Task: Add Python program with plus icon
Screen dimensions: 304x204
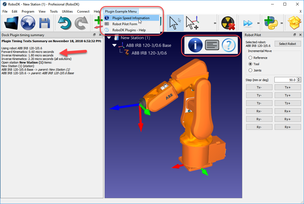Action: (271, 23)
